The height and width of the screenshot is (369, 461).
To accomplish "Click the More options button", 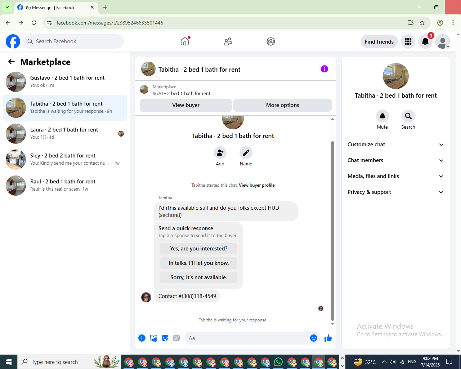I will point(283,105).
